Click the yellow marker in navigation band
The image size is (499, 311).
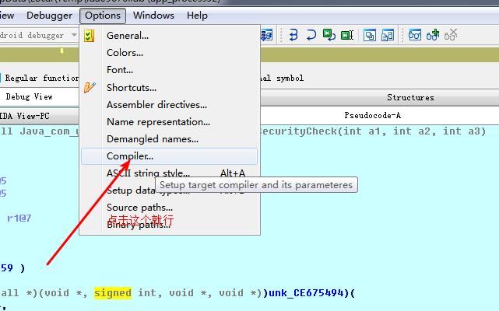click(x=61, y=51)
